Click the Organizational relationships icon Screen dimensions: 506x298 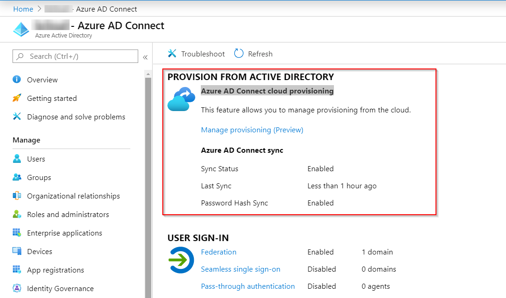[18, 196]
